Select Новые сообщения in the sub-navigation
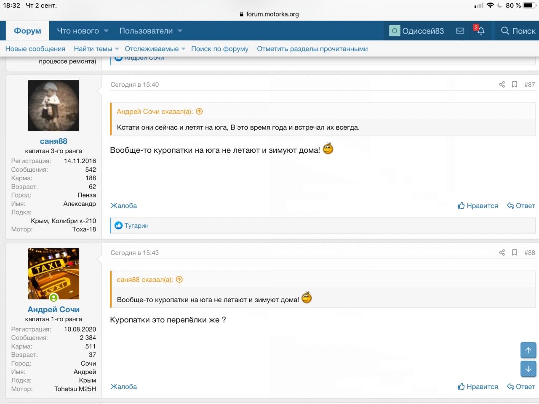 tap(35, 49)
